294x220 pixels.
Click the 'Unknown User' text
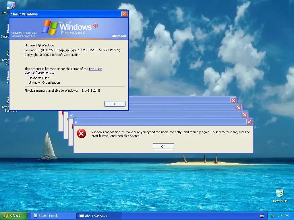[39, 78]
